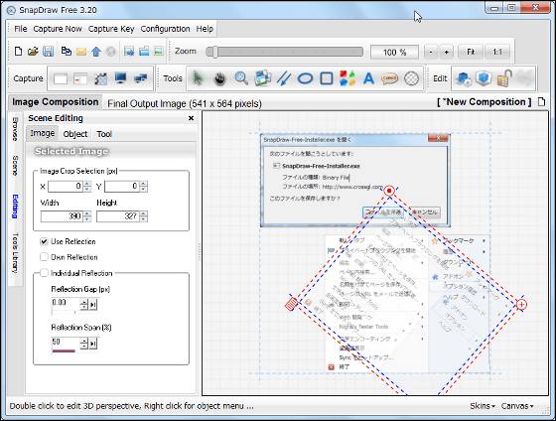556x421 pixels.
Task: Open the Skins dropdown in status bar
Action: 483,406
